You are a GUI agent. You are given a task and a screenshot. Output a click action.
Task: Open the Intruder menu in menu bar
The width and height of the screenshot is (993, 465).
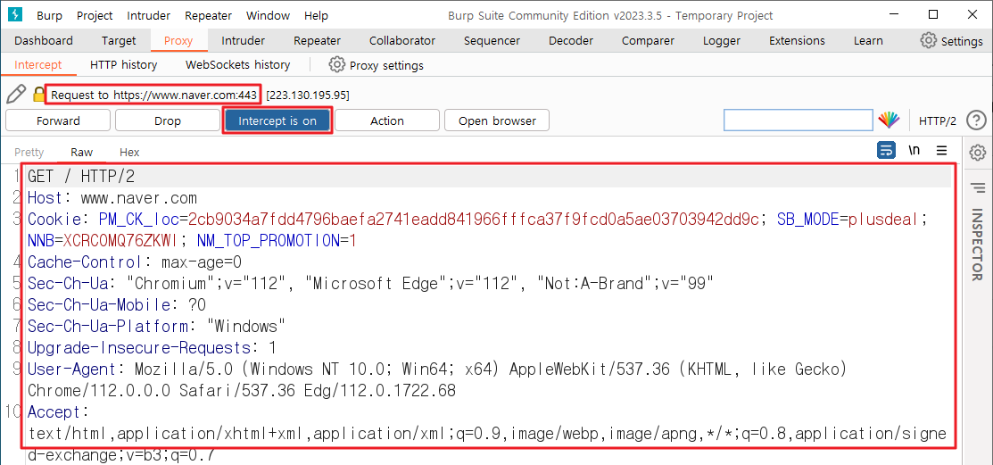click(149, 15)
